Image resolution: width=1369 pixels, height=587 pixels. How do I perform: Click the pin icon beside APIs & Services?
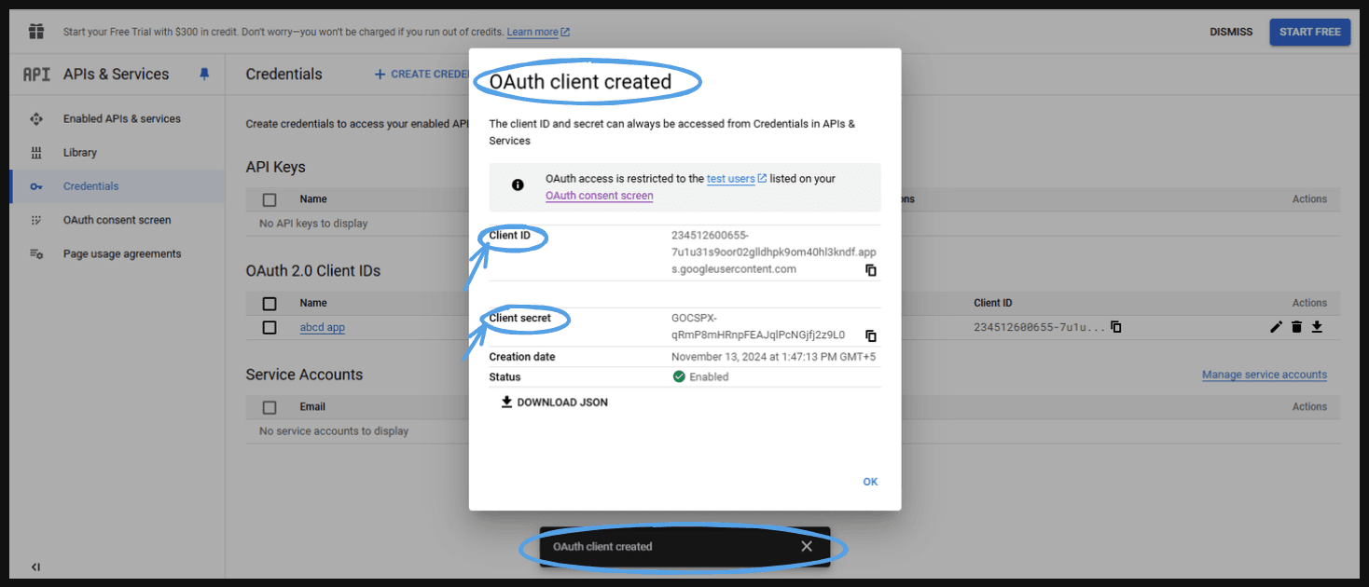pyautogui.click(x=205, y=75)
